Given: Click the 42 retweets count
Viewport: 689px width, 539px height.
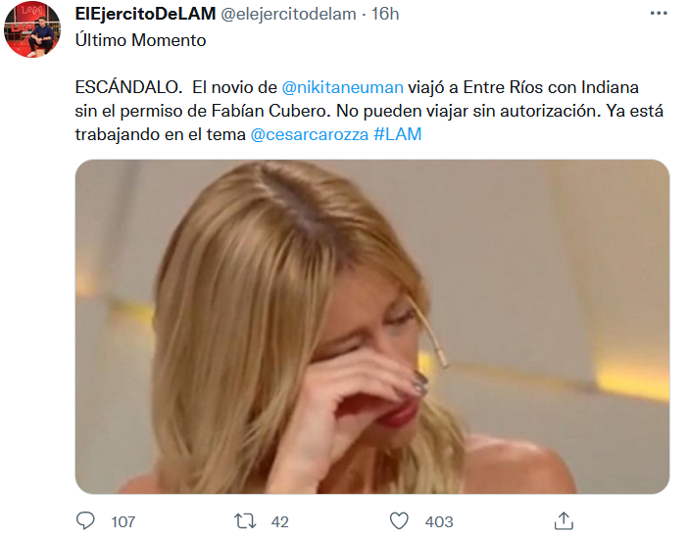Looking at the screenshot, I should (280, 522).
